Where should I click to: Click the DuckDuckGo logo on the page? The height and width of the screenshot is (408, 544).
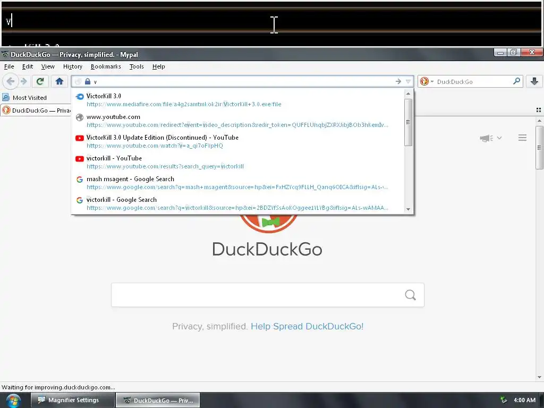point(268,236)
